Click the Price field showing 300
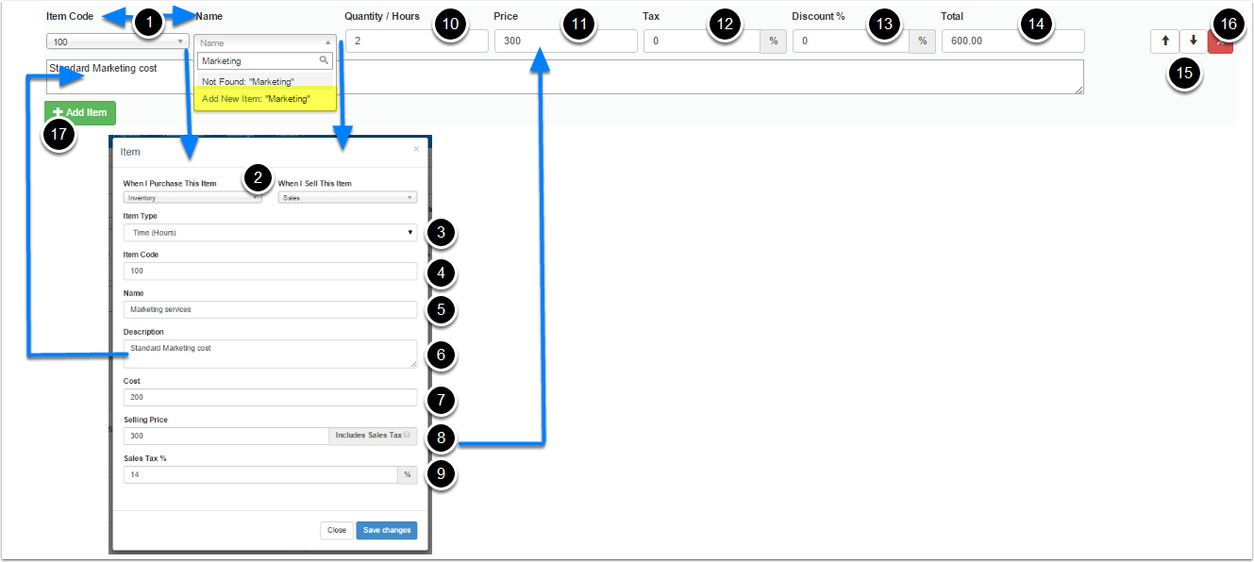This screenshot has width=1254, height=562. 566,41
